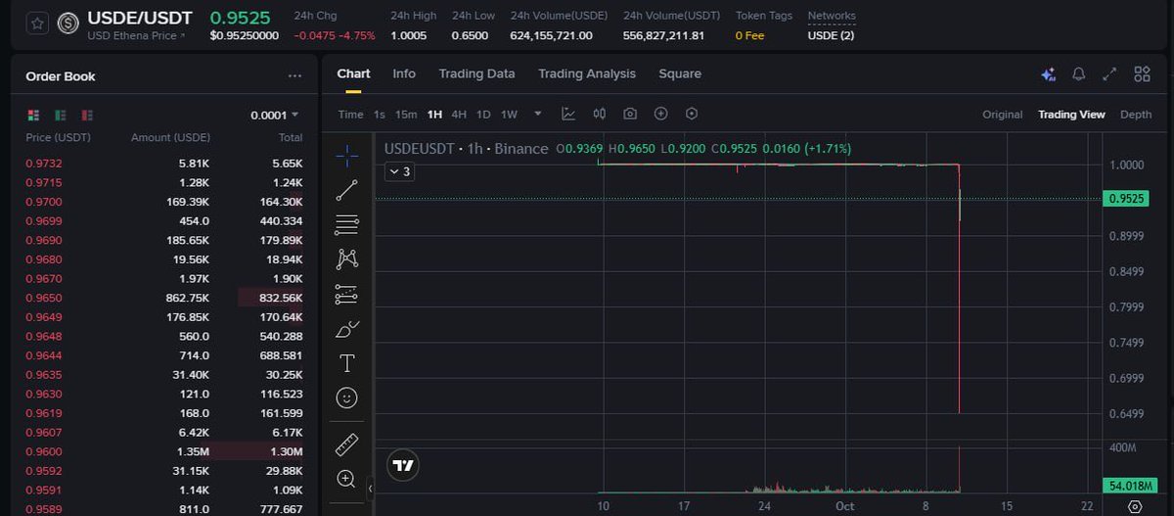This screenshot has width=1174, height=516.
Task: Open the USD Ethena Price link
Action: (x=136, y=36)
